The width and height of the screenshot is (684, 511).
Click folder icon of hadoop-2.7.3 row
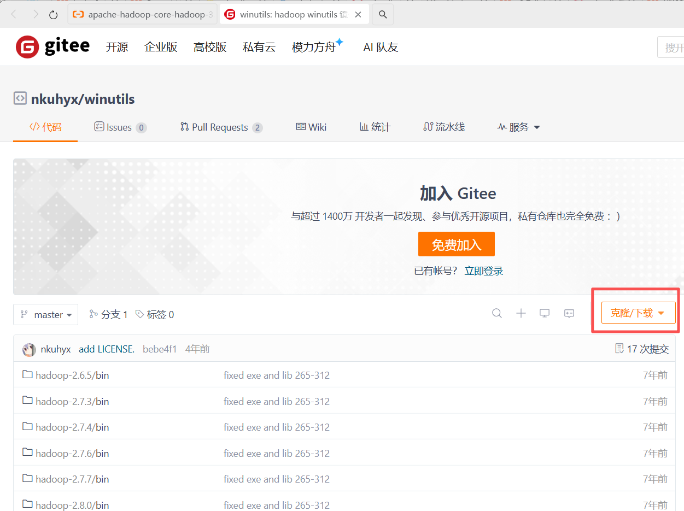[x=27, y=401]
